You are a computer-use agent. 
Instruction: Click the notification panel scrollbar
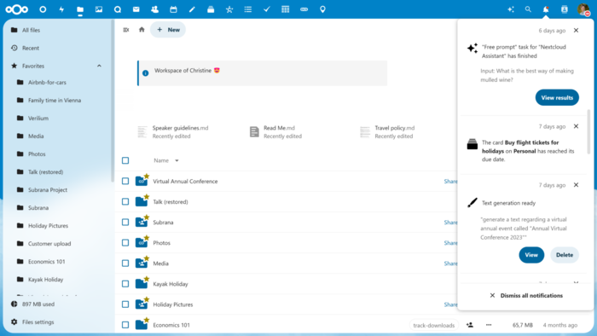point(588,131)
